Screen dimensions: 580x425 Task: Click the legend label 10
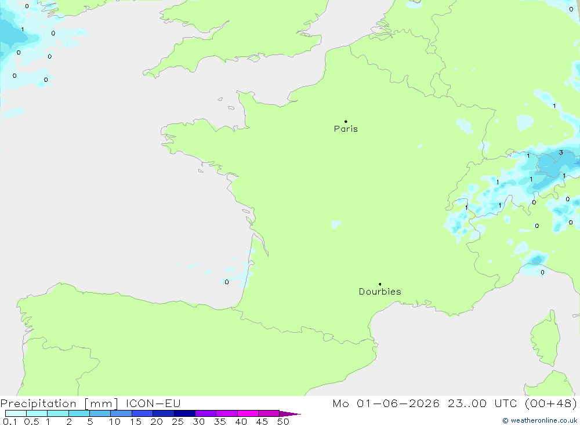pyautogui.click(x=115, y=422)
